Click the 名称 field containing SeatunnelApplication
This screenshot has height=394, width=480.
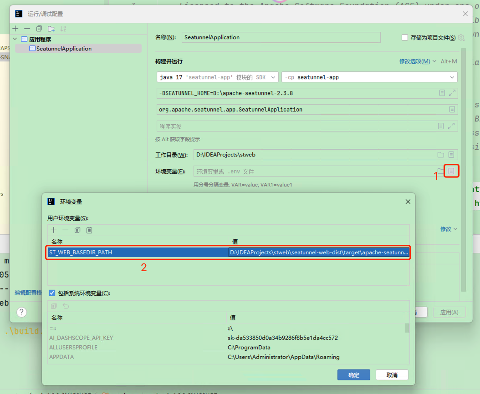[281, 37]
